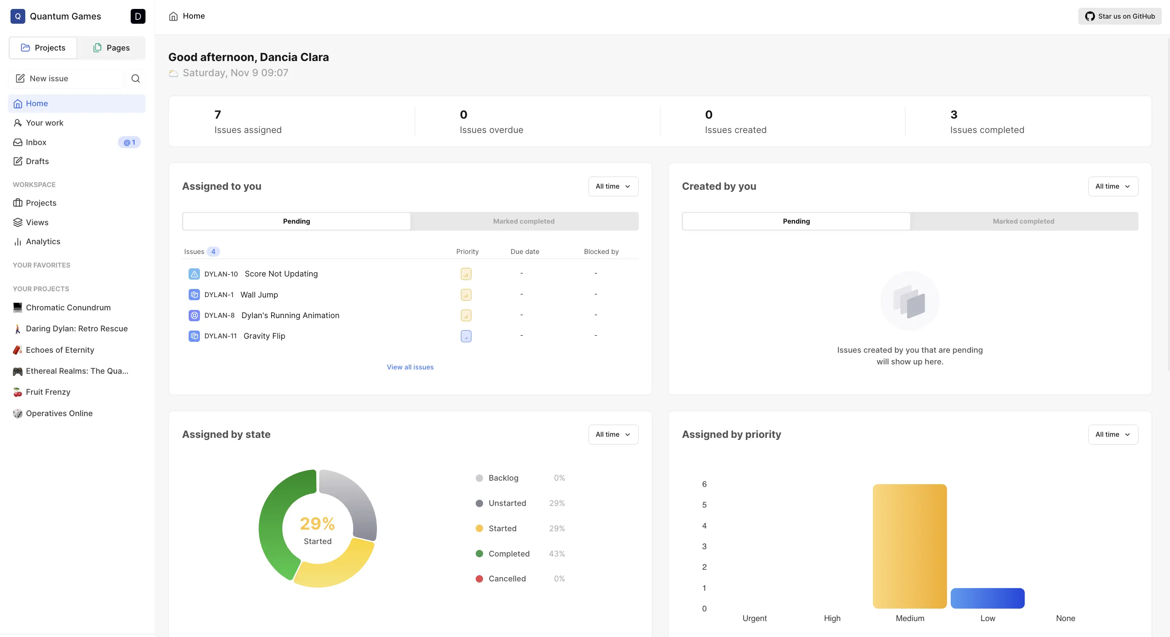The width and height of the screenshot is (1170, 637).
Task: Click the Inbox mention badge @1
Action: [129, 142]
